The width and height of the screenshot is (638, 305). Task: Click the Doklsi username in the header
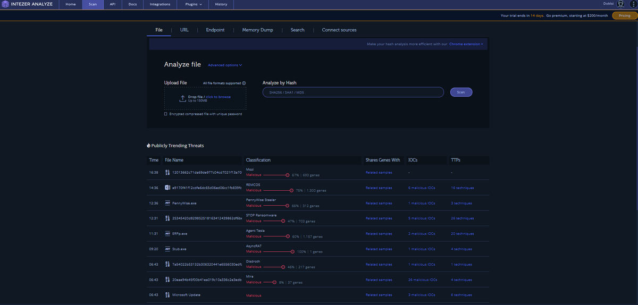pos(609,4)
